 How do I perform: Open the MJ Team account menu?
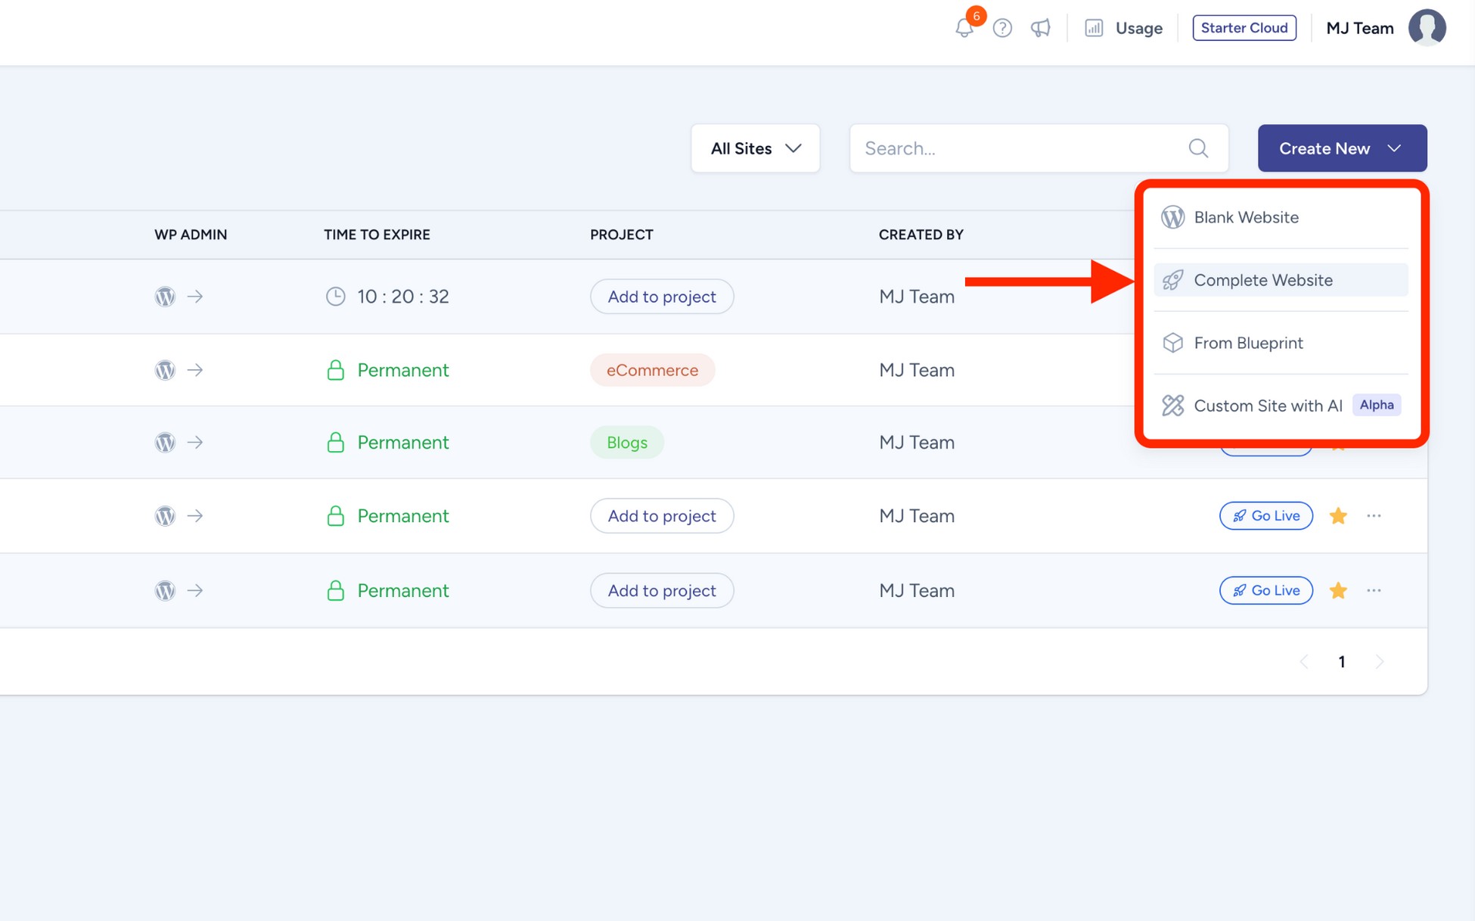pos(1359,28)
